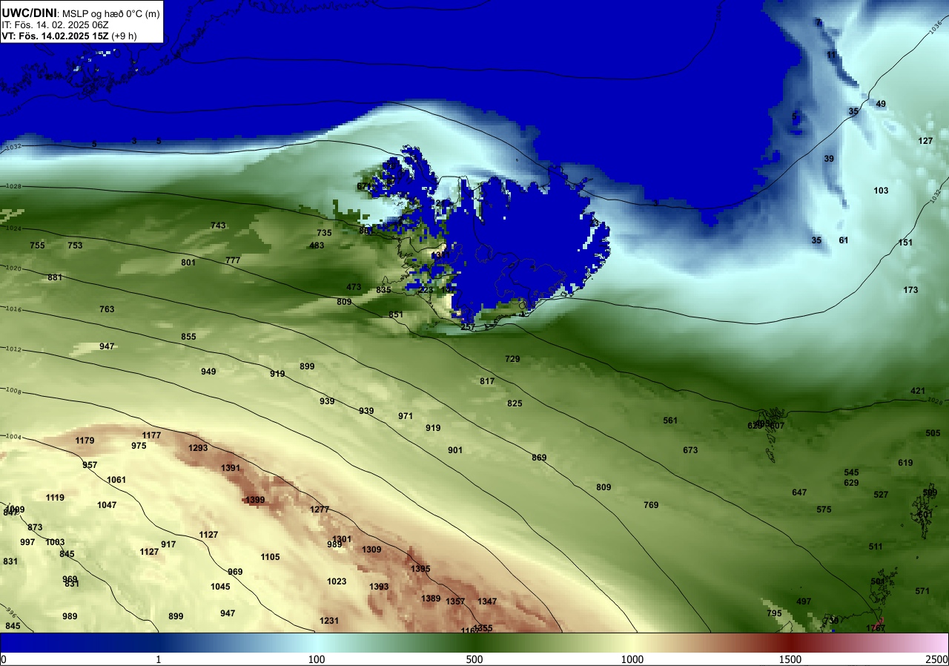949x666 pixels.
Task: Click the map value '673'
Action: click(690, 450)
